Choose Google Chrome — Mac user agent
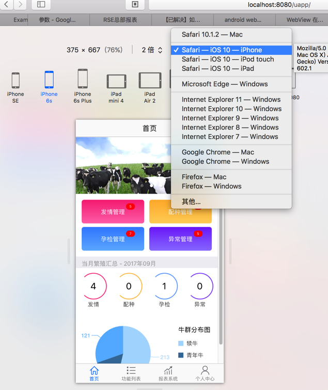 [231, 152]
